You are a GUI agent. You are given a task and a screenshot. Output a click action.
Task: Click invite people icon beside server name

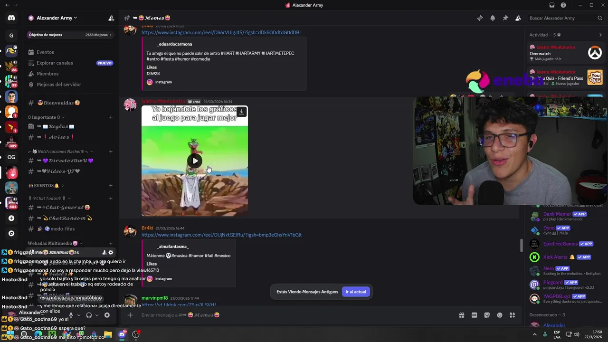click(x=111, y=18)
